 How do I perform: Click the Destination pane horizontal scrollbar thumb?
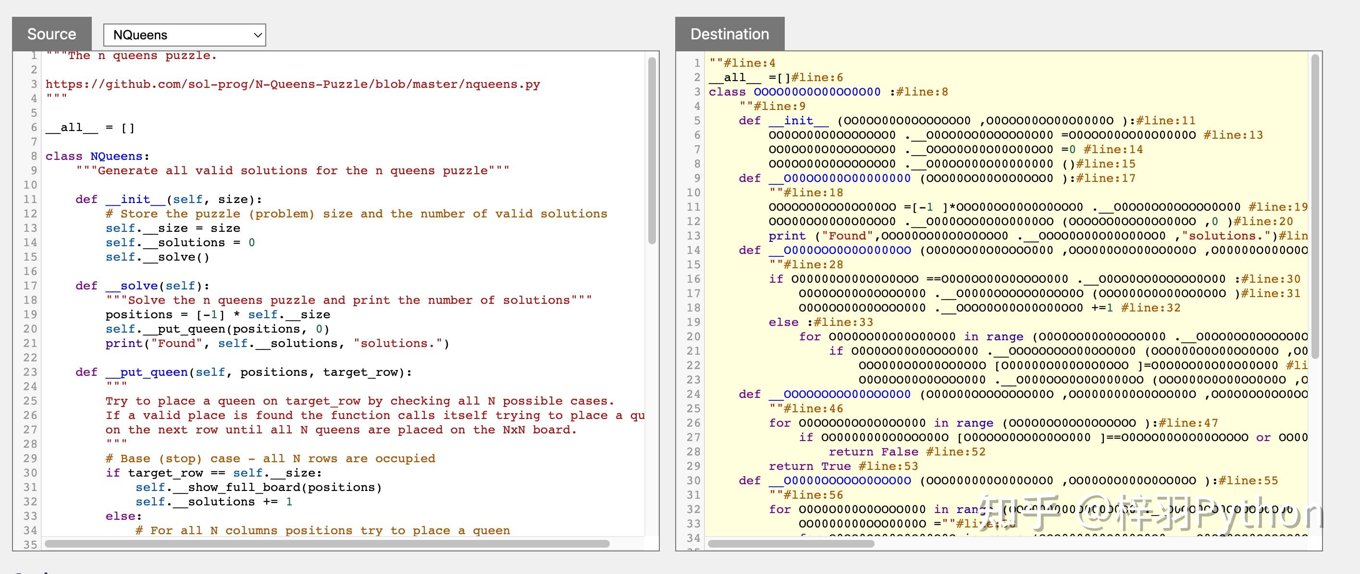click(791, 543)
